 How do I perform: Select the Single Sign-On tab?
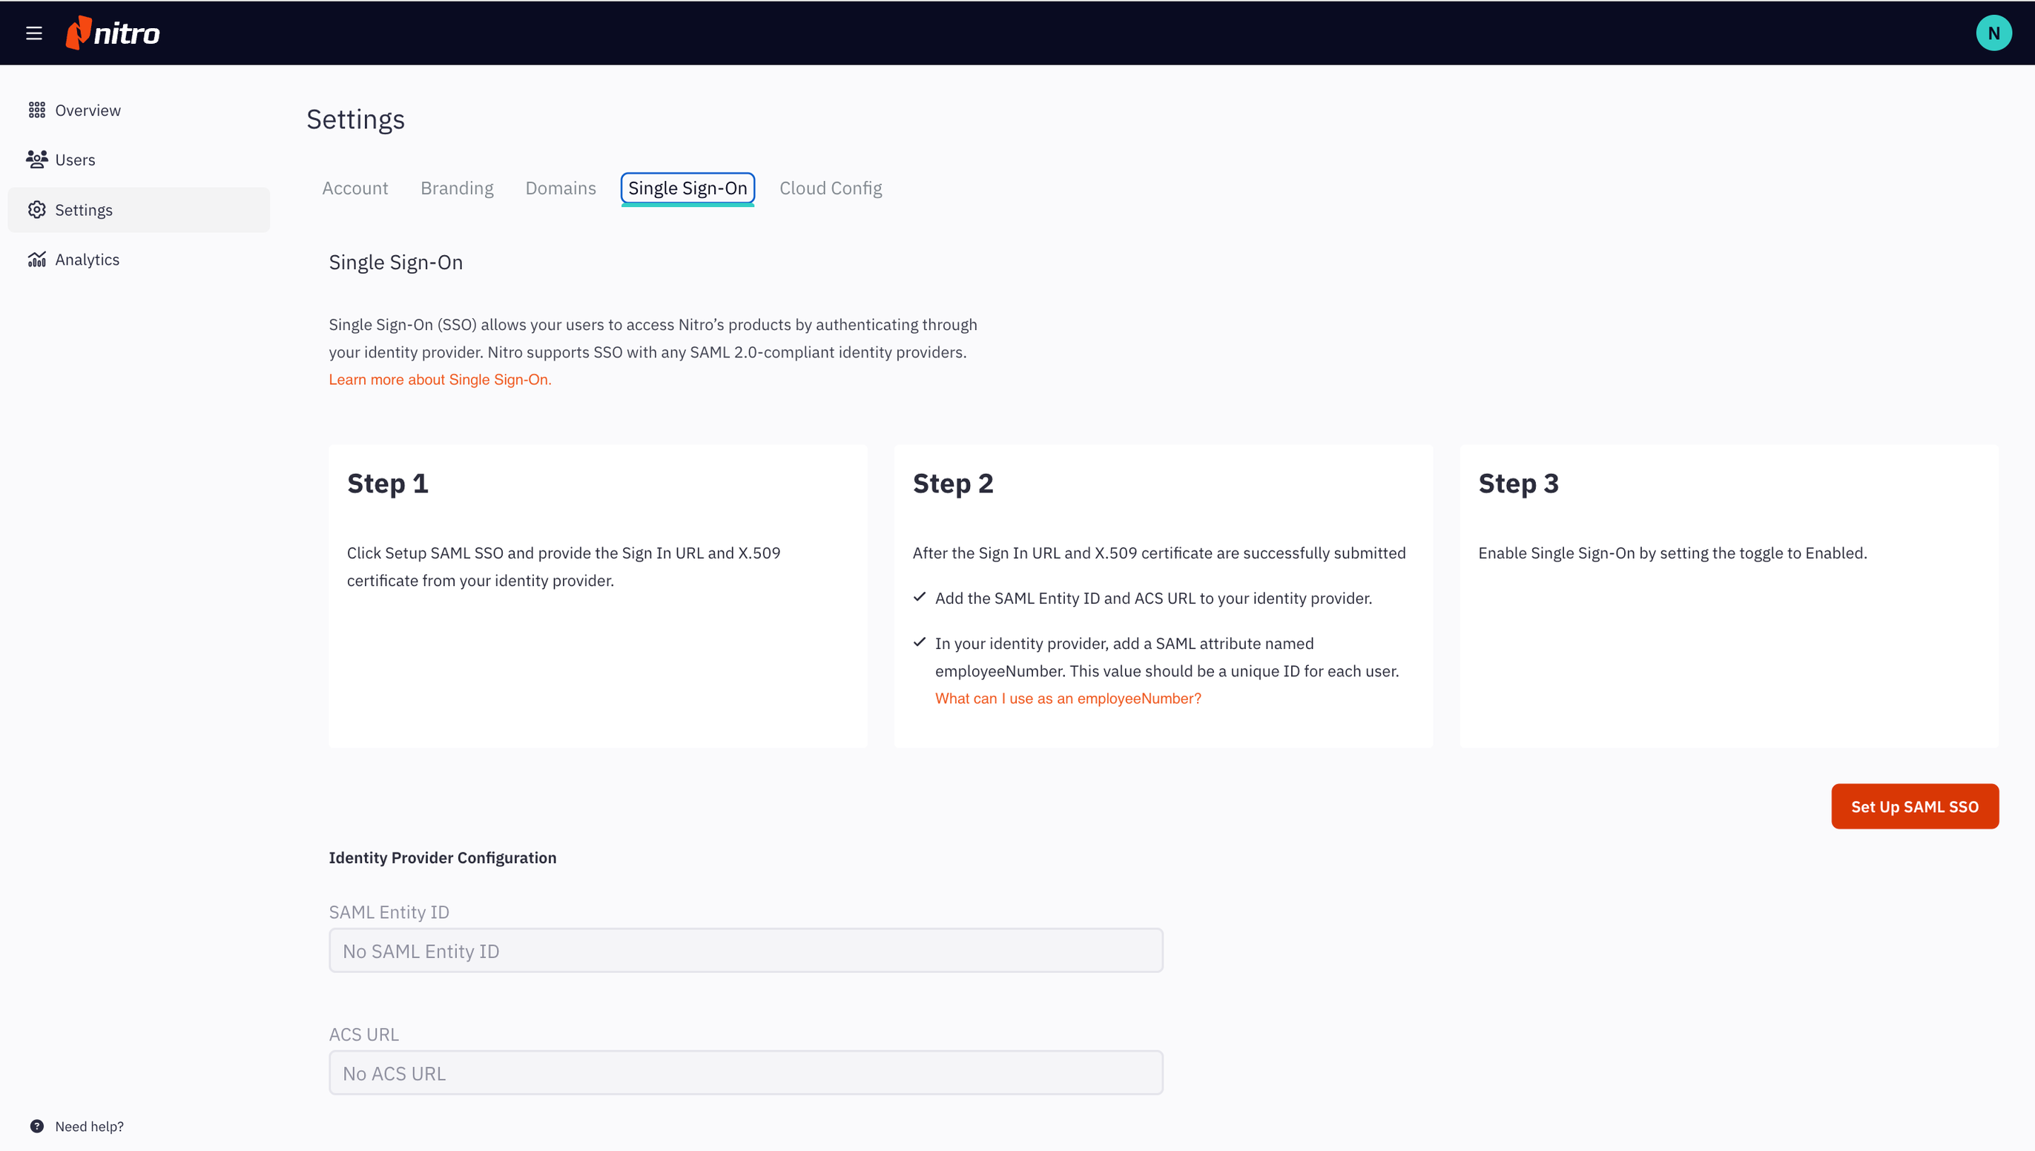(x=687, y=188)
